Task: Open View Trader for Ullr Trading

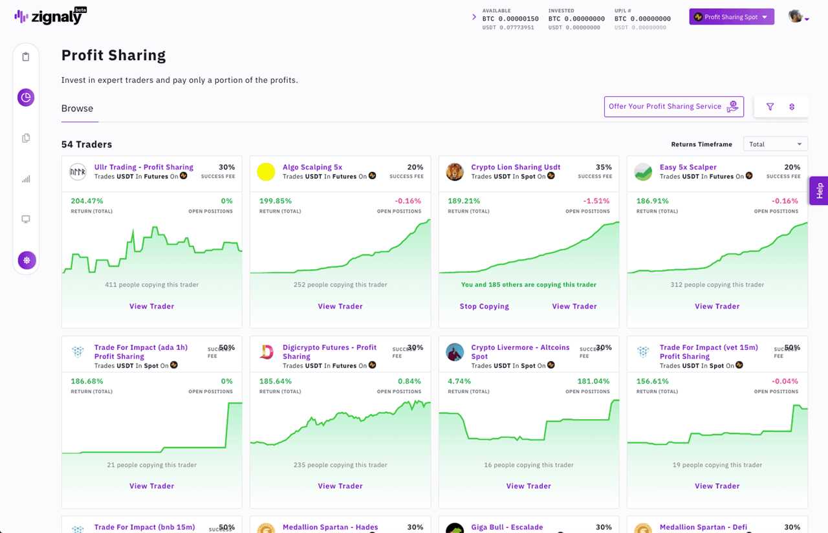Action: pyautogui.click(x=151, y=306)
